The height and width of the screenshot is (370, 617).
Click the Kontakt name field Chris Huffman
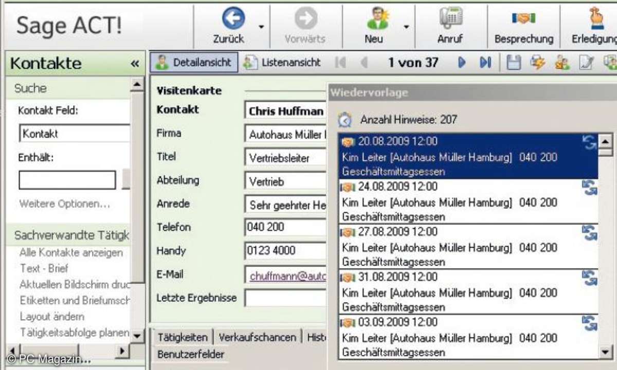click(286, 110)
